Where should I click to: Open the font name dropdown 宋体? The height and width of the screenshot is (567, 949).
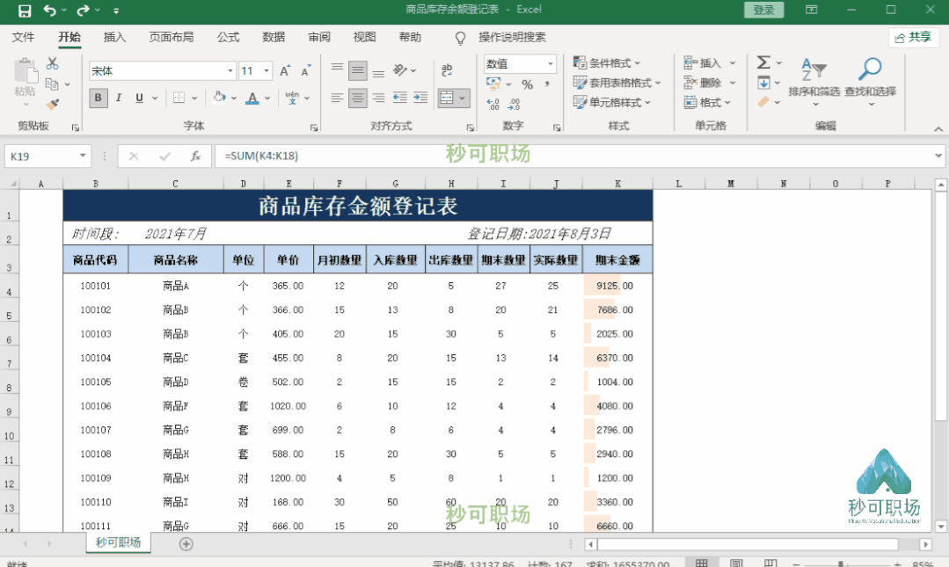click(x=230, y=71)
